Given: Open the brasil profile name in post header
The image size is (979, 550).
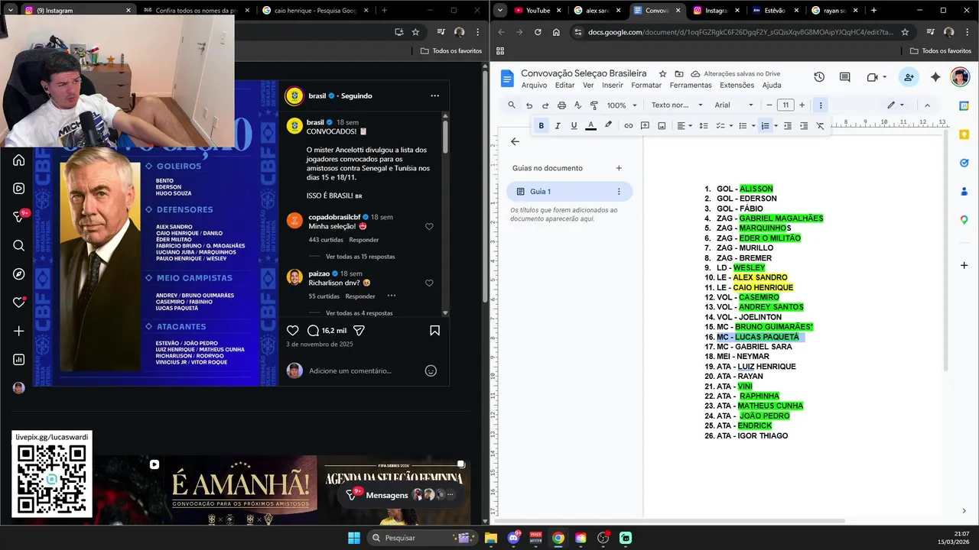Looking at the screenshot, I should click(317, 96).
